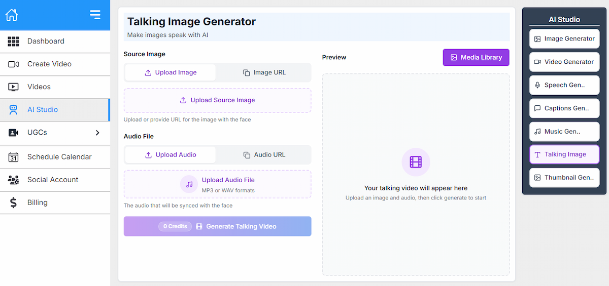Image resolution: width=609 pixels, height=286 pixels.
Task: Click Upload Source Image drop area
Action: pos(217,100)
